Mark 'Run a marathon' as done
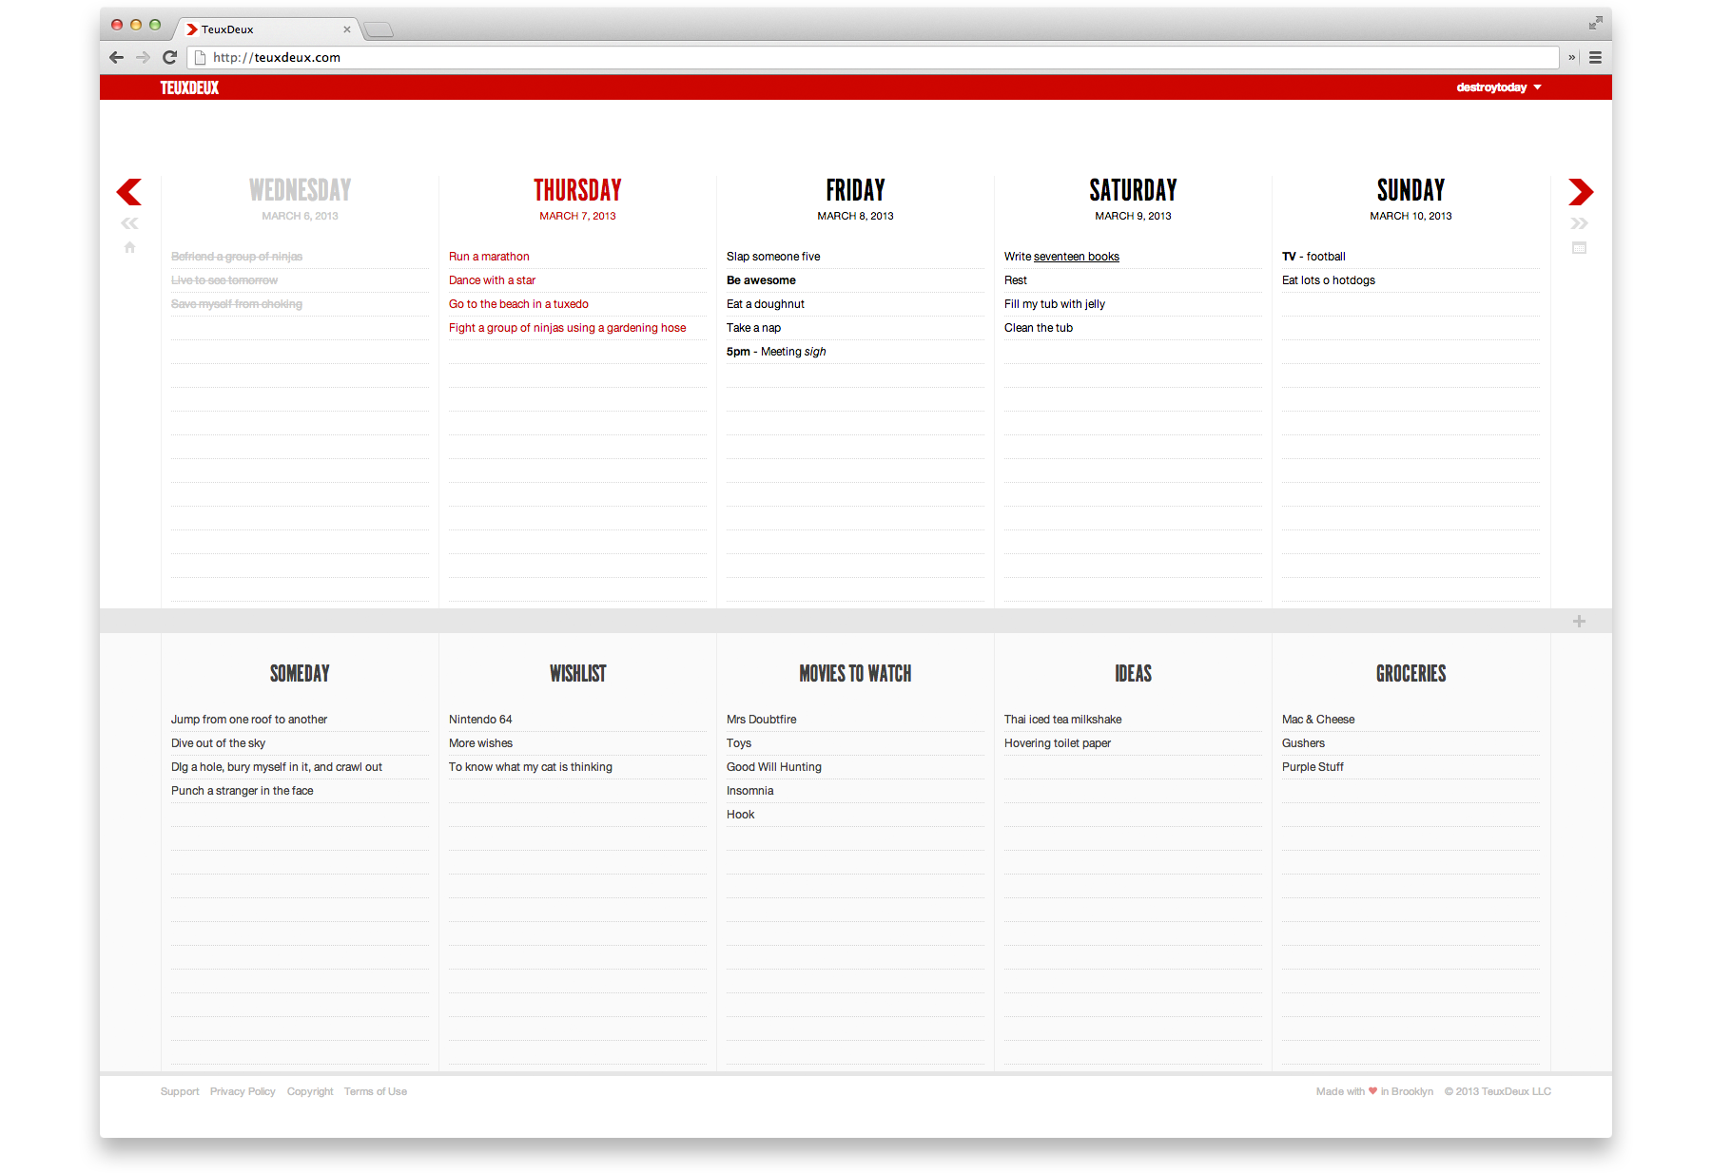This screenshot has height=1173, width=1712. (x=489, y=257)
